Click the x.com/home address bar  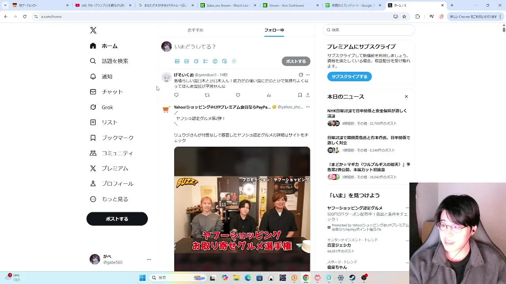coord(213,17)
